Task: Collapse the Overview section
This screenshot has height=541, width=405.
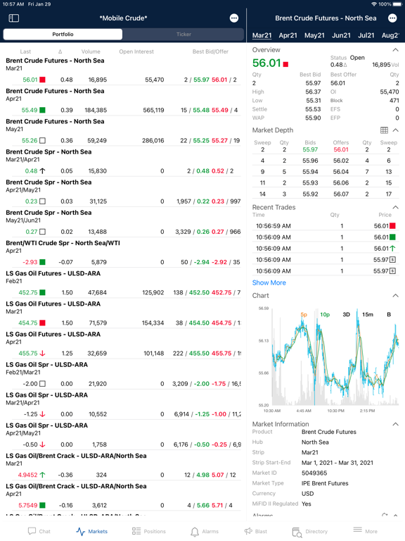Action: (x=395, y=50)
